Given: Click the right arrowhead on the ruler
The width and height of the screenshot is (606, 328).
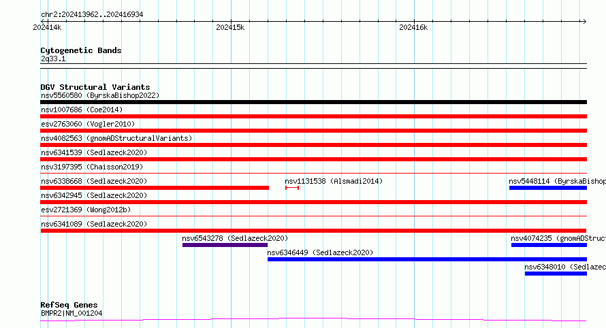Looking at the screenshot, I should click(584, 22).
